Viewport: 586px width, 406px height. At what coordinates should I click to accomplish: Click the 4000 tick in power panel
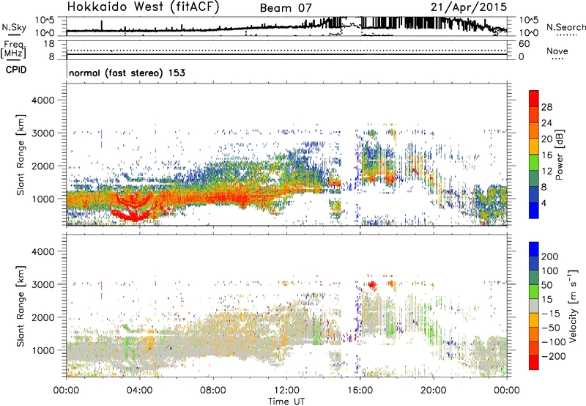coord(43,100)
